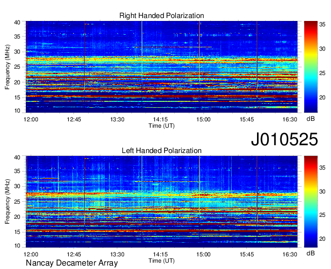
Task: Click the 35 MHz tick label on the bottom plot
Action: tap(17, 171)
